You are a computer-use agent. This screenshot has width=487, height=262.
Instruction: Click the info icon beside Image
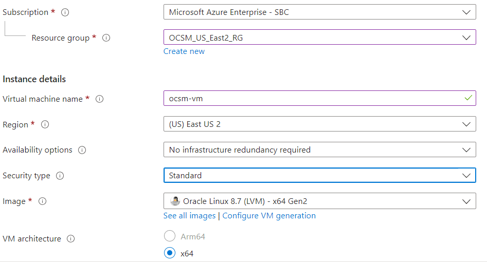click(43, 201)
